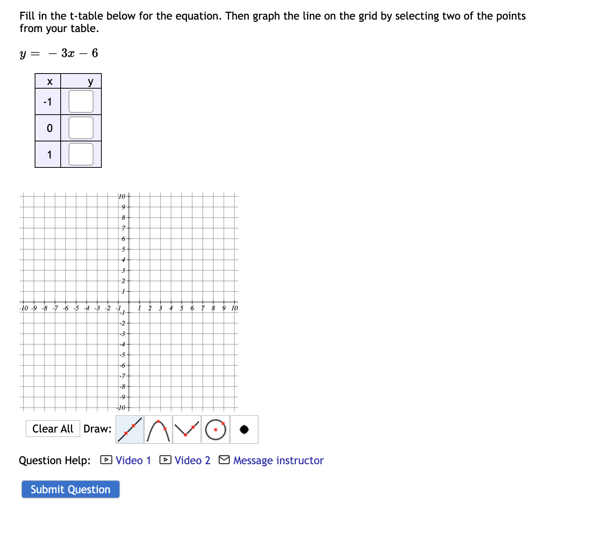This screenshot has width=612, height=543.
Task: Click the Message instructor link
Action: point(278,460)
